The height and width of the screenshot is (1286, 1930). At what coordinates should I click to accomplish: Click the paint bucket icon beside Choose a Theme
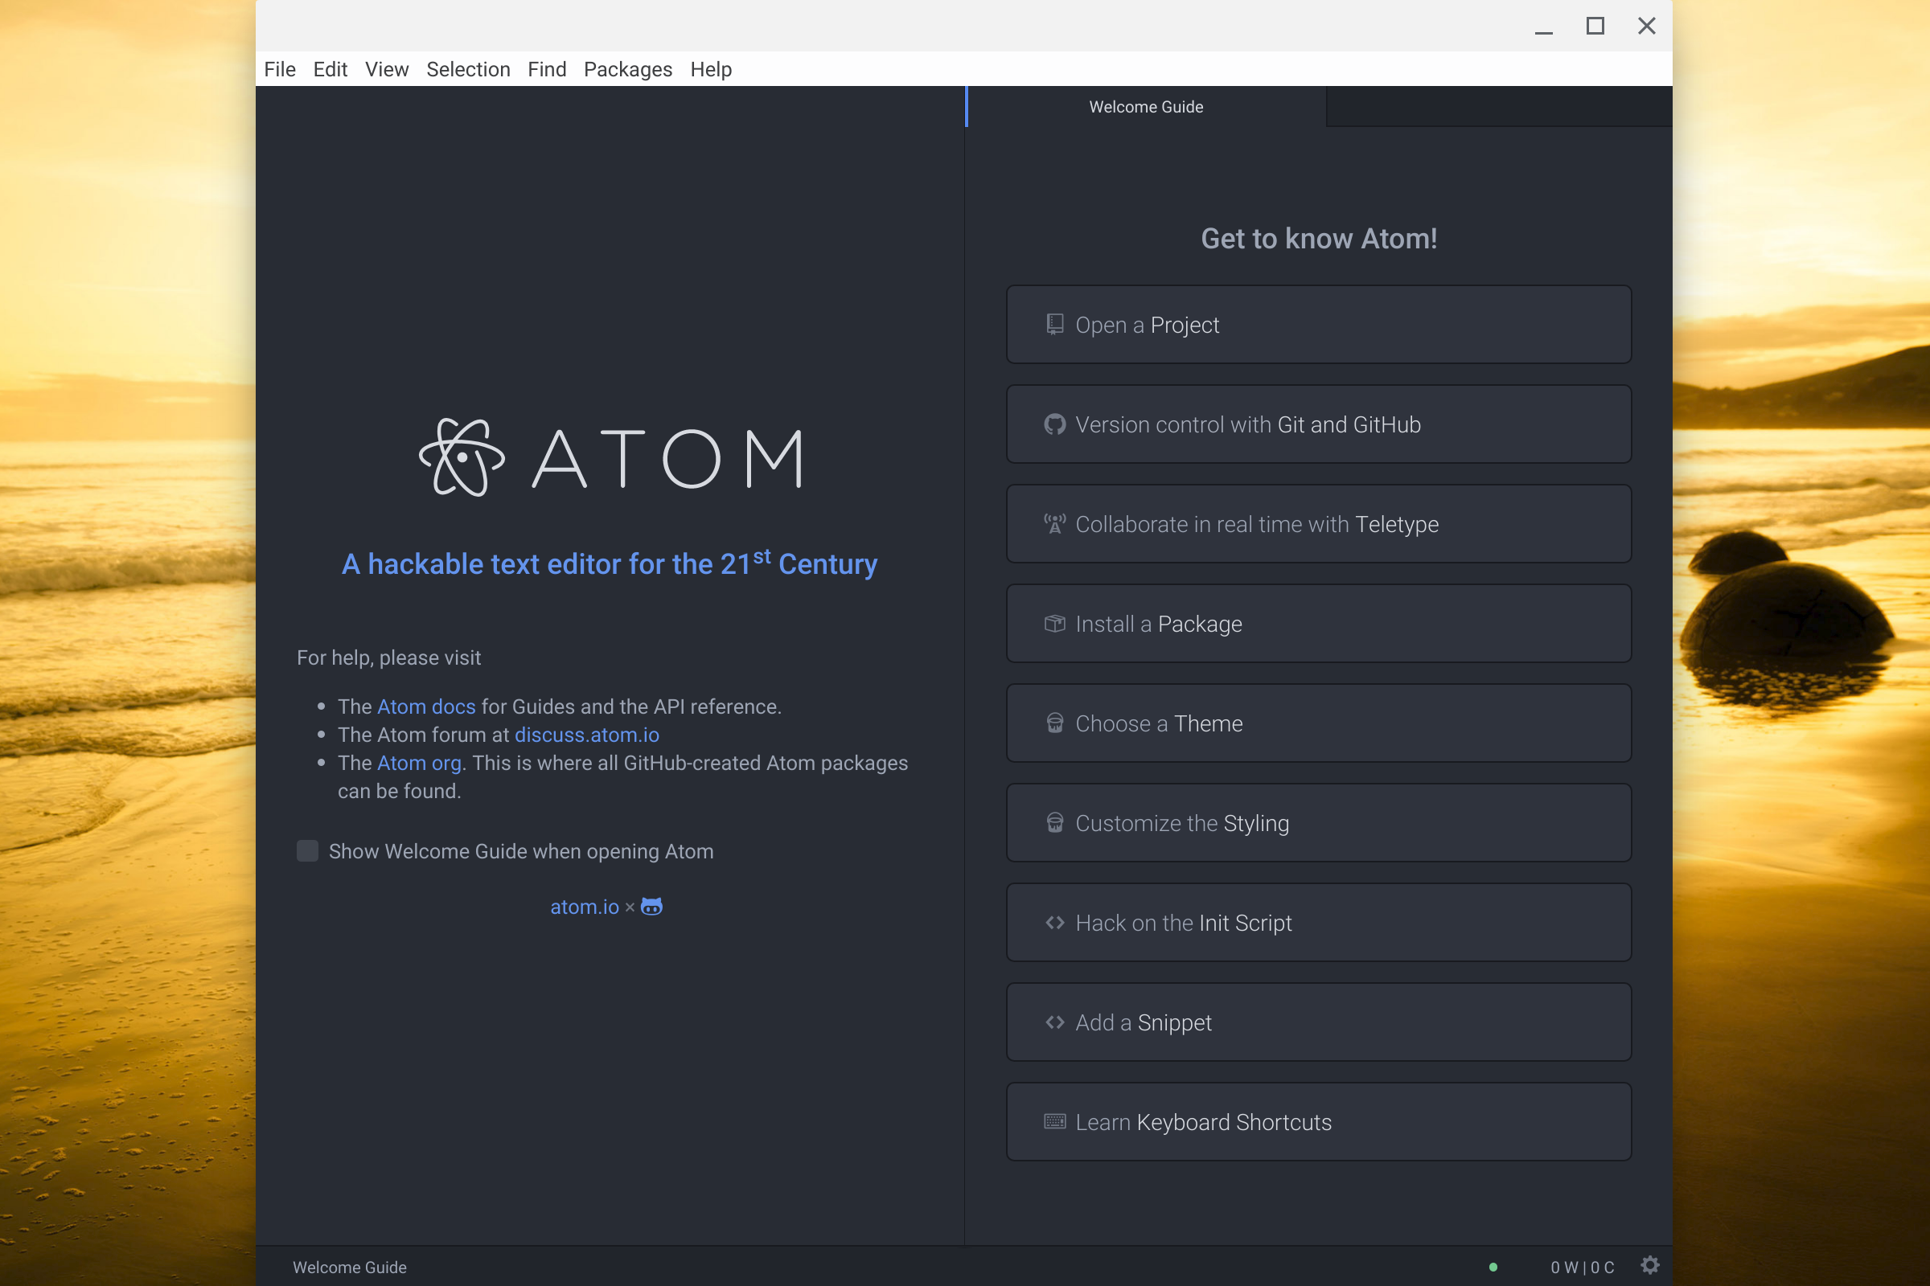coord(1054,723)
